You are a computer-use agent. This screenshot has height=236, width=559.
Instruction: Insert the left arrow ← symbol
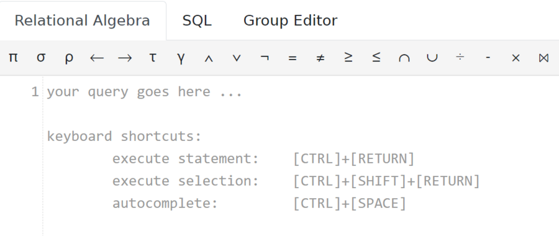97,57
